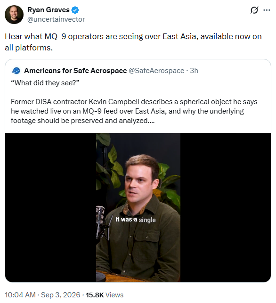276x303 pixels.
Task: Click the 'It was a single' caption
Action: (136, 220)
